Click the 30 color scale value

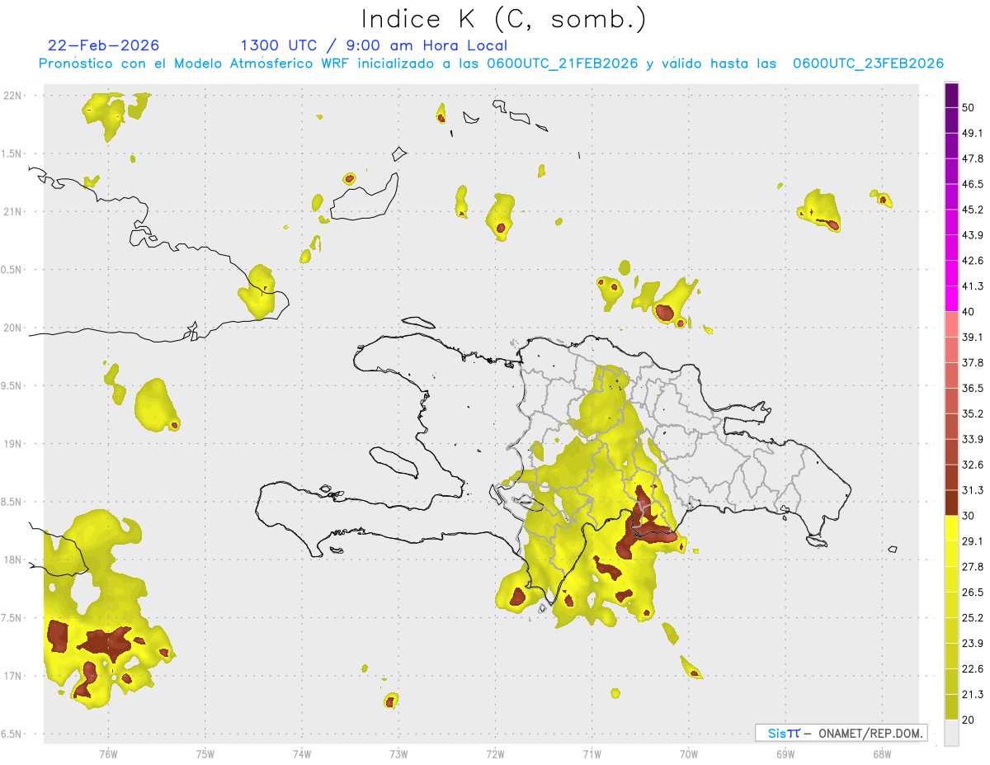[969, 516]
